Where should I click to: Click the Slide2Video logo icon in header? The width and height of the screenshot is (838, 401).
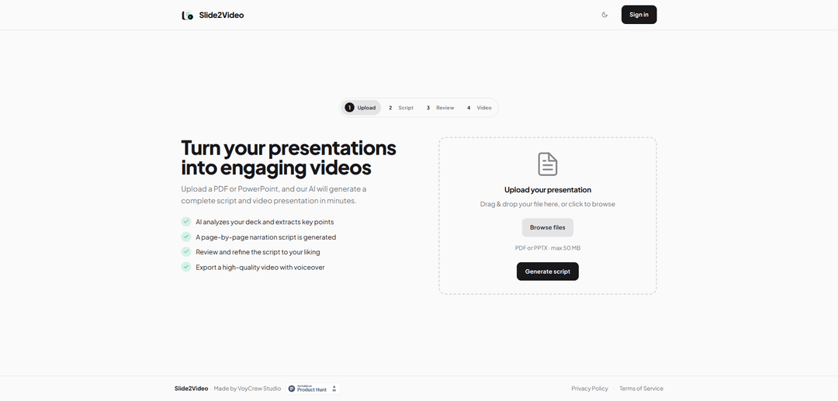[x=187, y=15]
